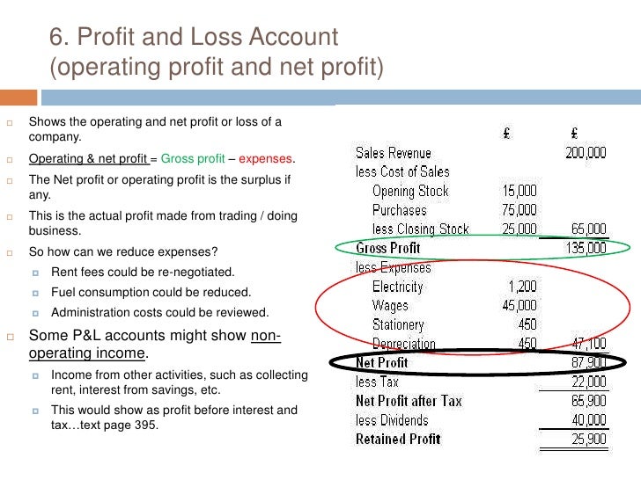The width and height of the screenshot is (641, 480).
Task: Click the 25,900 retained profit value
Action: tap(589, 439)
